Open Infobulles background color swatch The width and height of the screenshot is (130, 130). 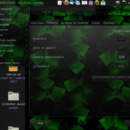122,66
